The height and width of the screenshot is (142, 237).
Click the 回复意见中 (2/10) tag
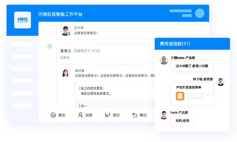[87, 51]
